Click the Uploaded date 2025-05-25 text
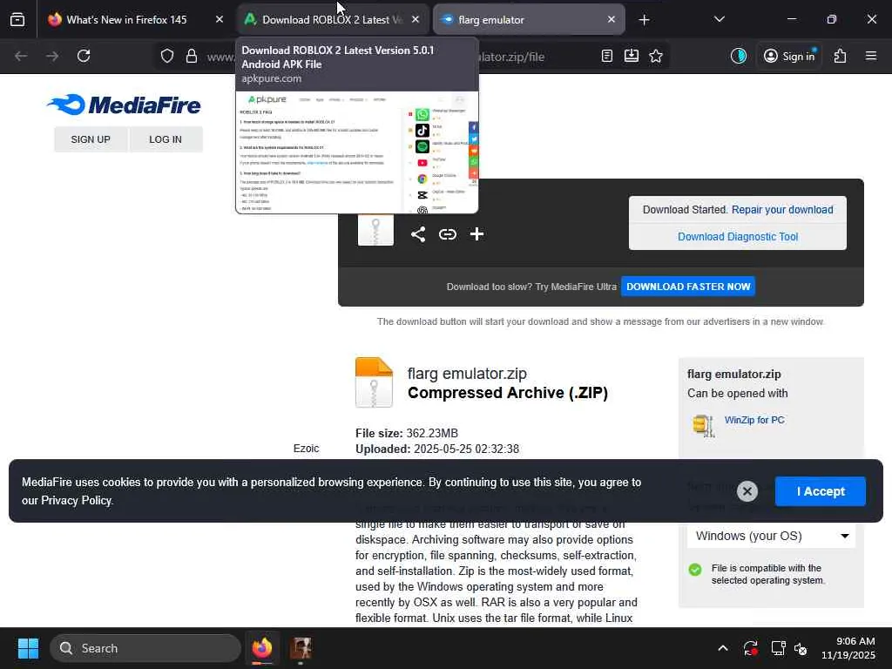The height and width of the screenshot is (669, 892). click(x=437, y=449)
